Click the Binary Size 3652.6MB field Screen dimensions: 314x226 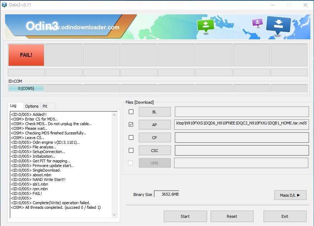click(x=166, y=194)
